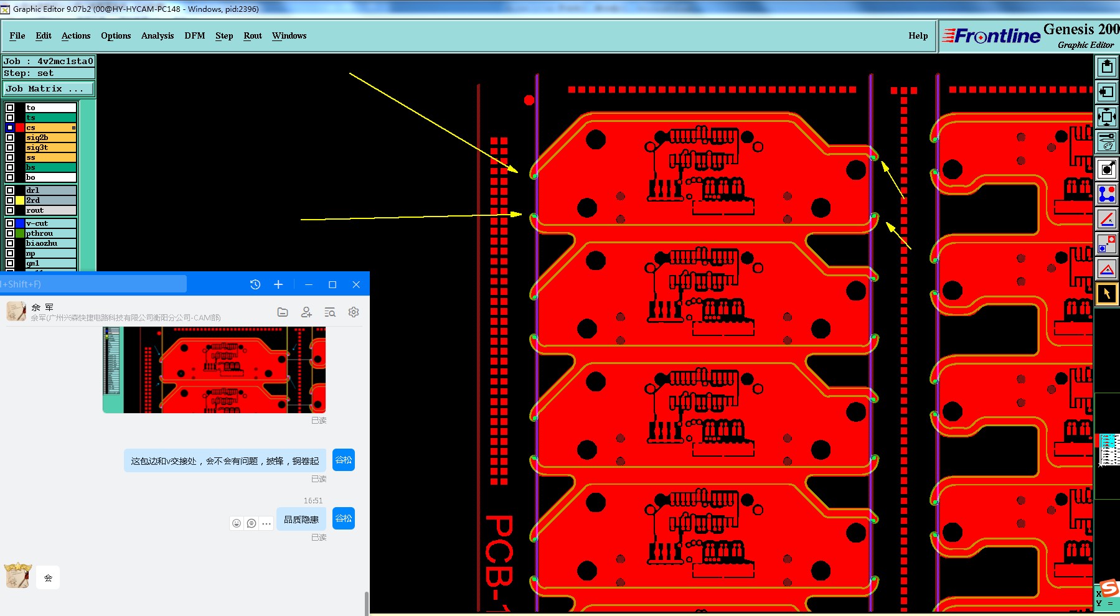
Task: Toggle the checkbox for layer sig2b
Action: pos(10,138)
